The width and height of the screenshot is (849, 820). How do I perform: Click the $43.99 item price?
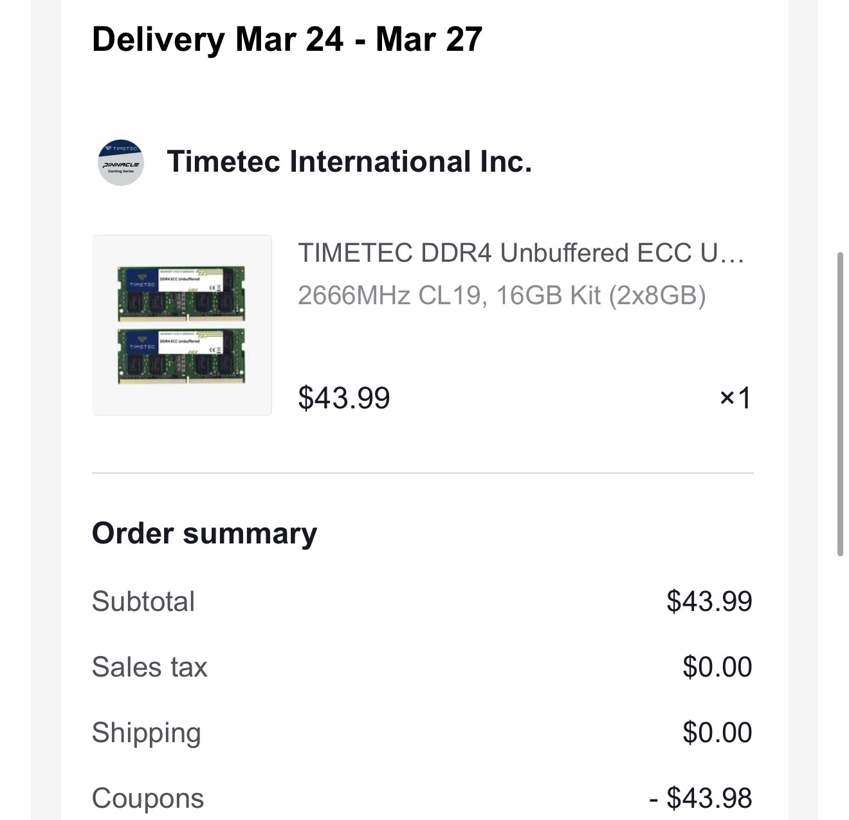pos(344,397)
